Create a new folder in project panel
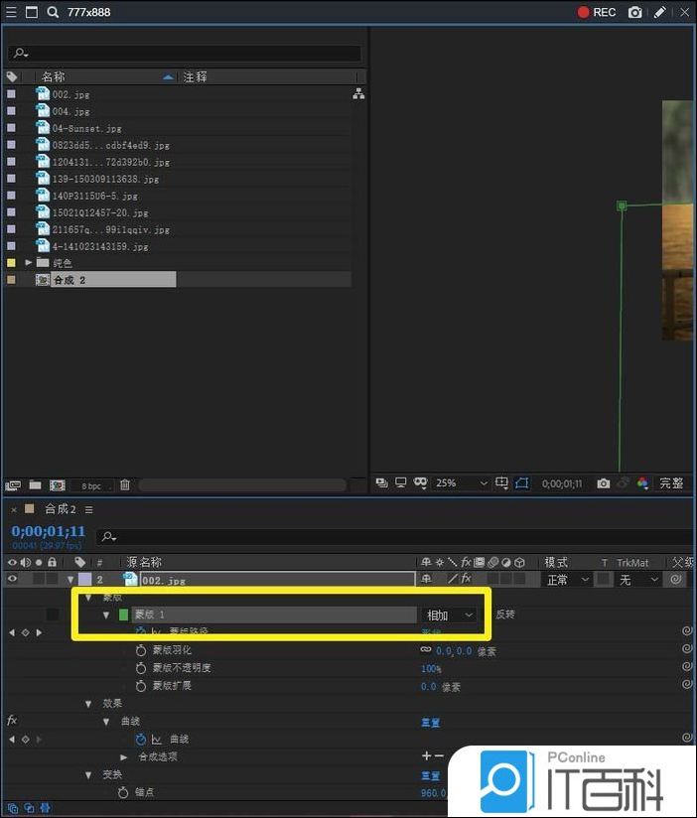697x818 pixels. tap(35, 484)
